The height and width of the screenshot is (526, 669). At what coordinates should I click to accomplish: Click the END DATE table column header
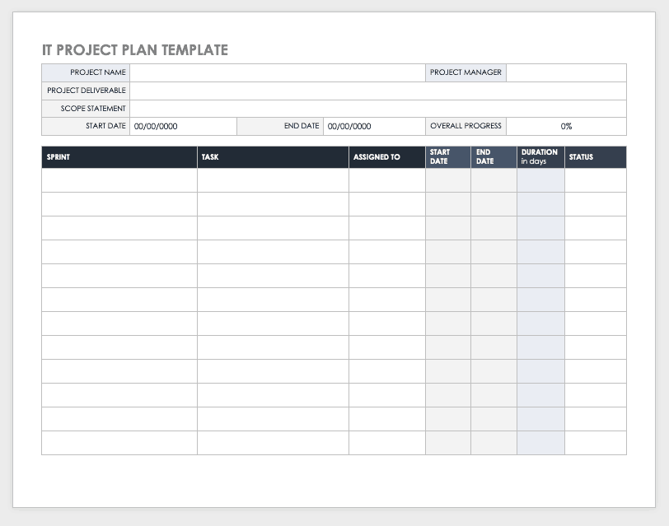pos(494,157)
